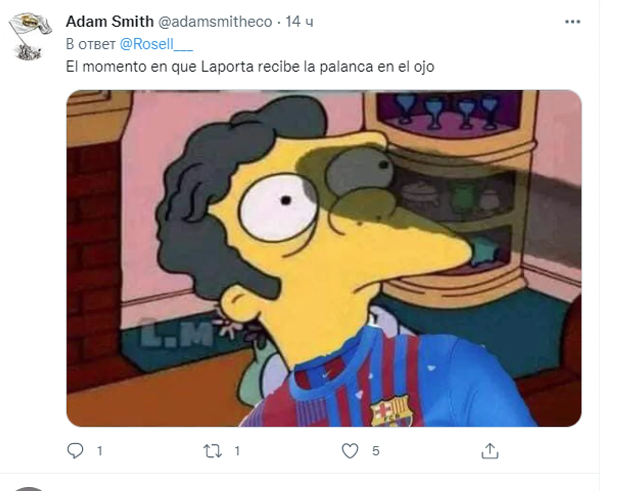Open the 14 ч timestamp link

pos(299,22)
